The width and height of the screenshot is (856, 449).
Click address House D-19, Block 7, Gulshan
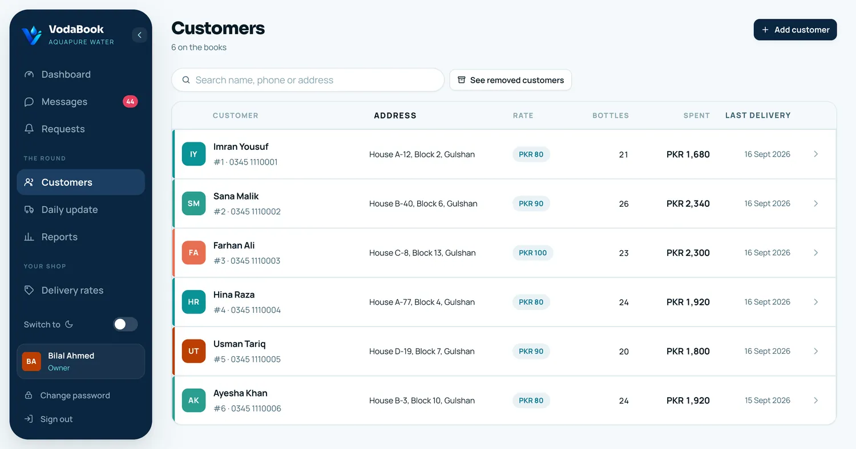[422, 352]
